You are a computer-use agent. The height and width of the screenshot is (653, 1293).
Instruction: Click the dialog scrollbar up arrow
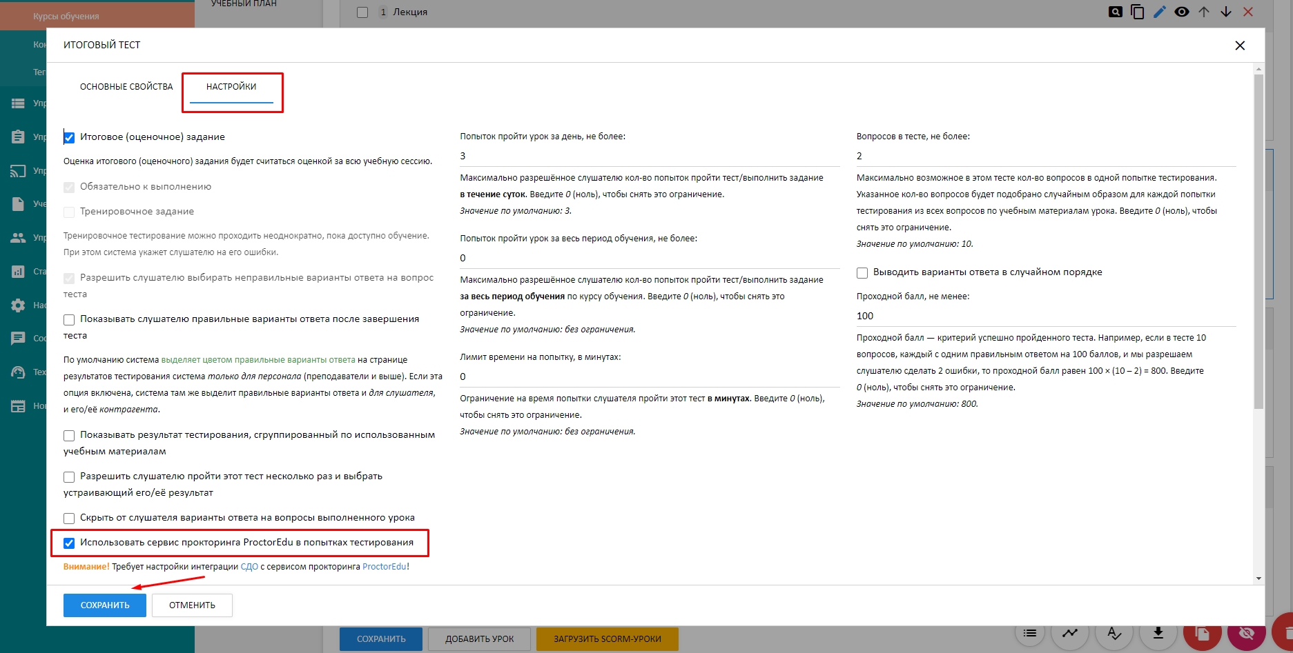(x=1258, y=69)
